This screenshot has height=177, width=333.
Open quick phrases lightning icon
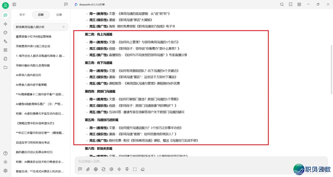119,169
